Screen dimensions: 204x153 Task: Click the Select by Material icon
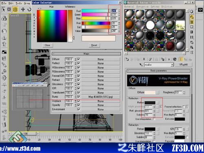(192, 47)
